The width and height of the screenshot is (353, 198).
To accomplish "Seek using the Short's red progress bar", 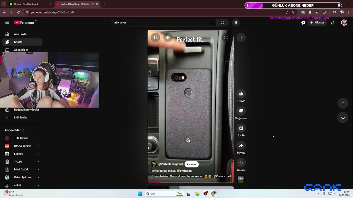I will click(191, 182).
